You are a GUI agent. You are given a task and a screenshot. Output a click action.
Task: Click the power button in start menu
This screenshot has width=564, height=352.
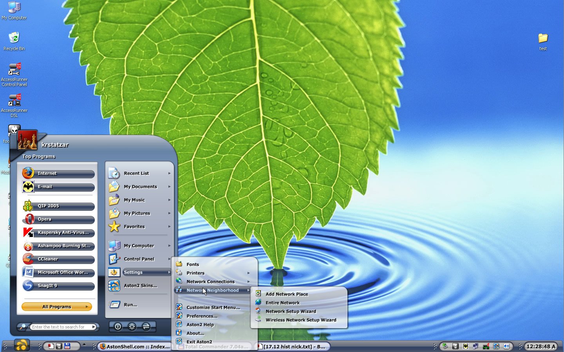click(x=118, y=327)
